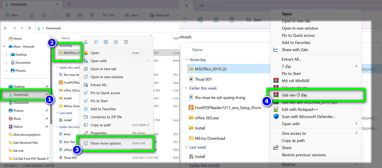This screenshot has width=382, height=168.
Task: Select Thoại 001 in right window
Action: click(201, 79)
